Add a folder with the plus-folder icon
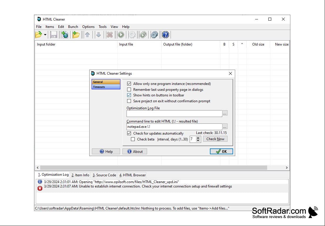 pos(76,35)
